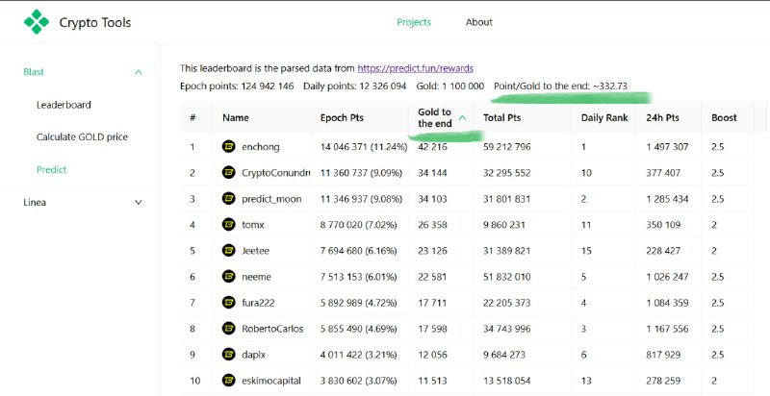Click Daily Rank 15 in Jeetee's row

point(586,251)
